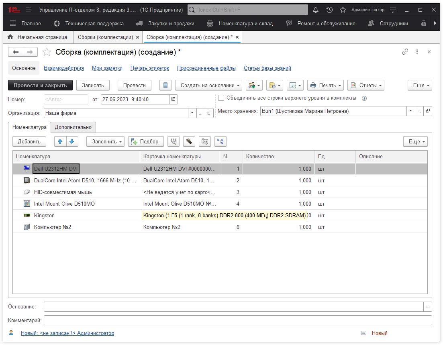
Task: Enable combining all top-level rows into kits
Action: coord(221,98)
